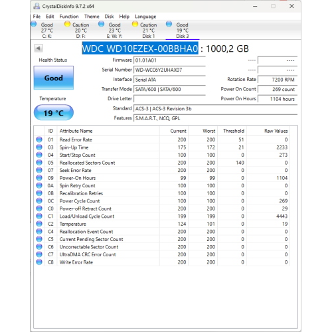The width and height of the screenshot is (332, 332).
Task: Click the Good health status button
Action: (x=54, y=78)
